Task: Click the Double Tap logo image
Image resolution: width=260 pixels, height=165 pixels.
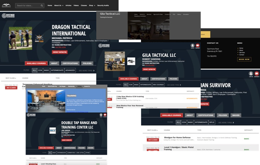Action: coord(53,130)
